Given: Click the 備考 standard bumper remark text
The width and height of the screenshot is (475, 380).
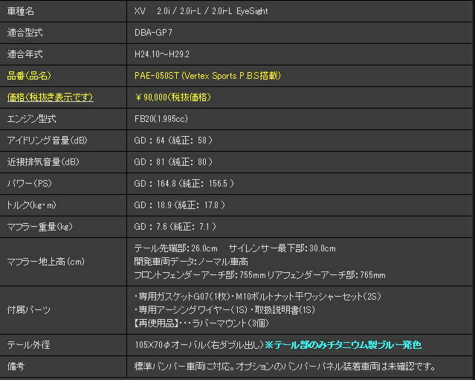Looking at the screenshot, I should tap(282, 367).
